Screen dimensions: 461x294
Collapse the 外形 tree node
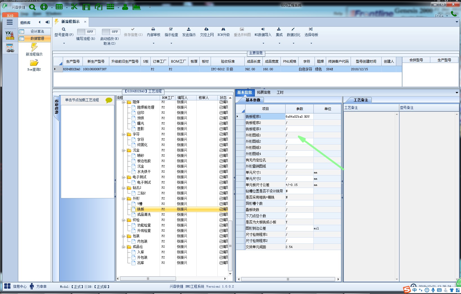click(123, 199)
